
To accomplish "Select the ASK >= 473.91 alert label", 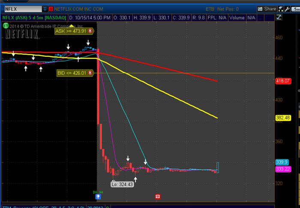I will [x=70, y=31].
